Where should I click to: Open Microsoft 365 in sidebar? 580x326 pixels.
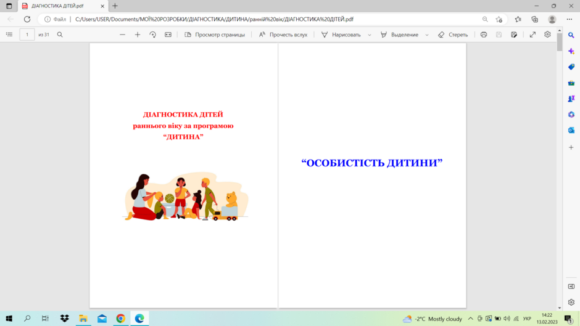(571, 115)
